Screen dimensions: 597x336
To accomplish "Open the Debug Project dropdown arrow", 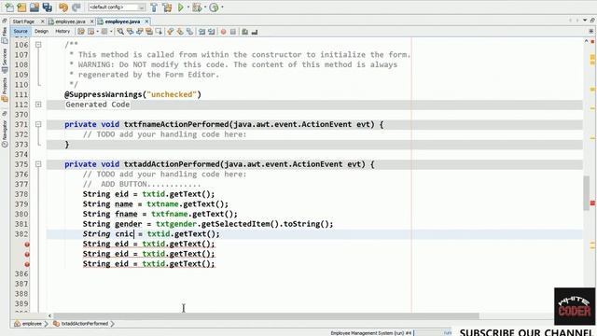I will [205, 7].
